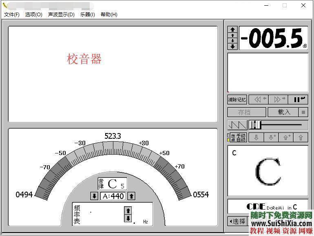Click the square stop button beside 载入
This screenshot has width=314, height=236.
click(304, 112)
